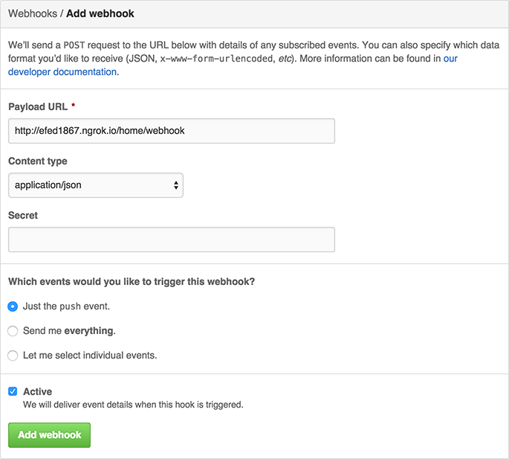Select the 'Just the push event' radio button
Screen dimensions: 509x459
pos(13,306)
